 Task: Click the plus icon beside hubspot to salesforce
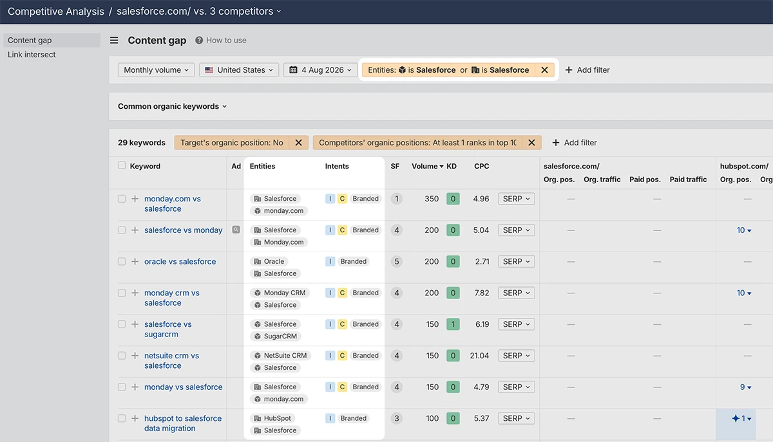pyautogui.click(x=135, y=418)
